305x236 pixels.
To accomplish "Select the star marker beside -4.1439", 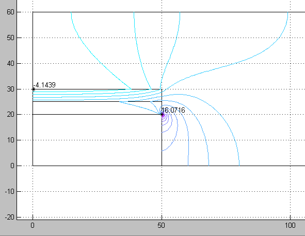I will point(33,89).
